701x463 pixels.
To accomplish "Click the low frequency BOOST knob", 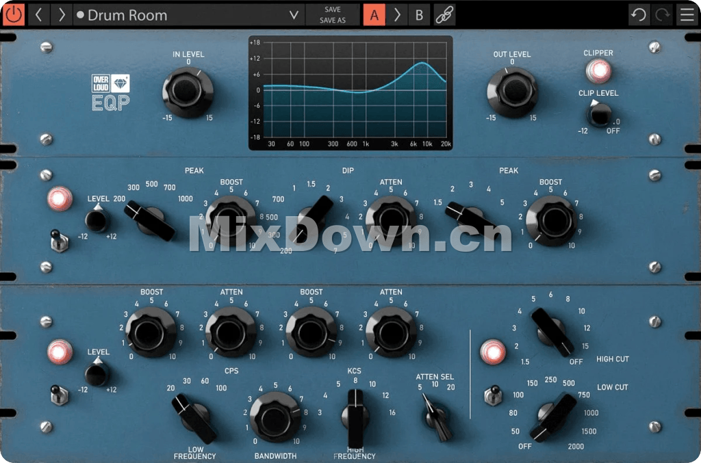I will [x=151, y=332].
